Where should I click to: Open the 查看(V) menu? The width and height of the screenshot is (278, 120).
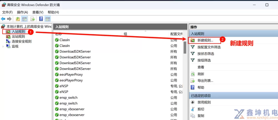pos(38,12)
